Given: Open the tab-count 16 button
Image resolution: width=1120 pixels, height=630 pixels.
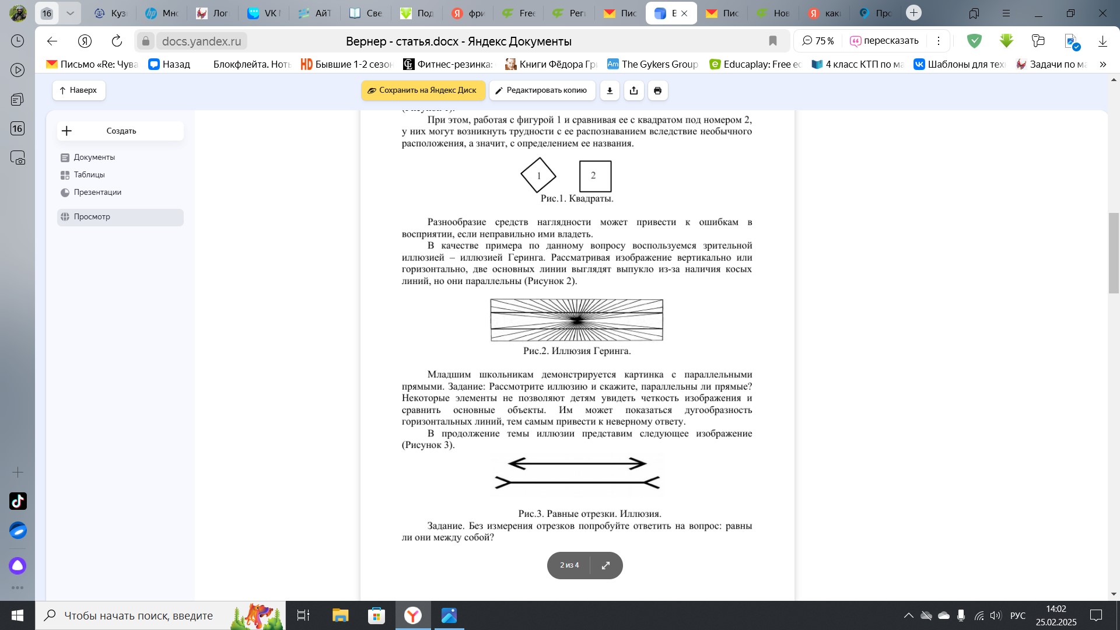Looking at the screenshot, I should pyautogui.click(x=47, y=13).
